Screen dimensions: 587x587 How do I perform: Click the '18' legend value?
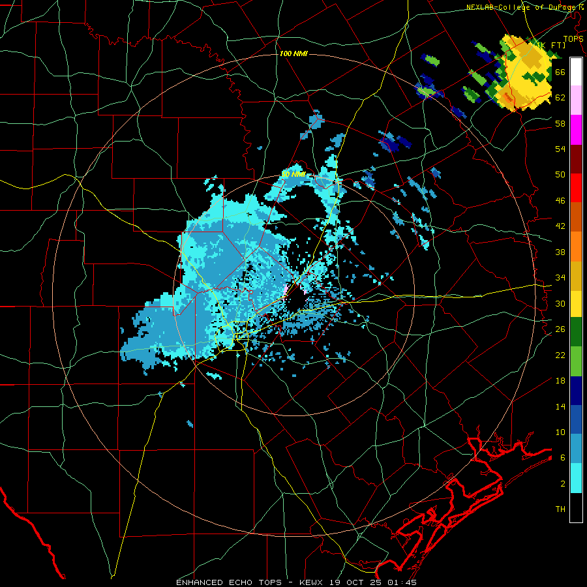point(560,381)
